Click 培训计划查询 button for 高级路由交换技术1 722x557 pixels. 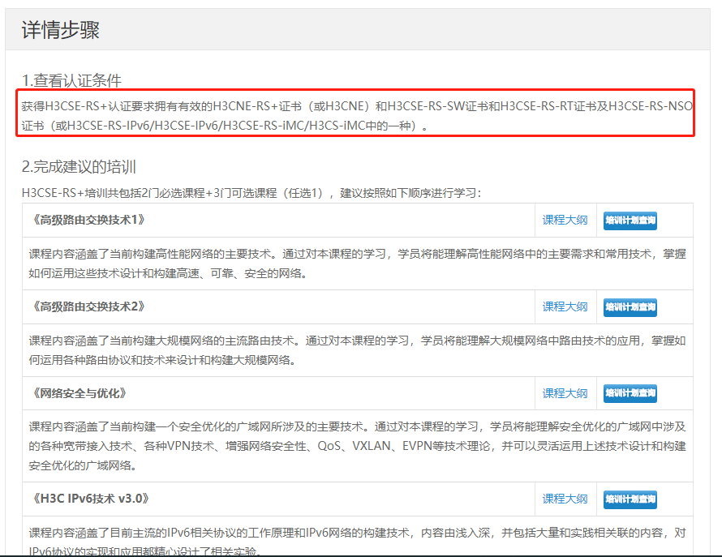630,221
